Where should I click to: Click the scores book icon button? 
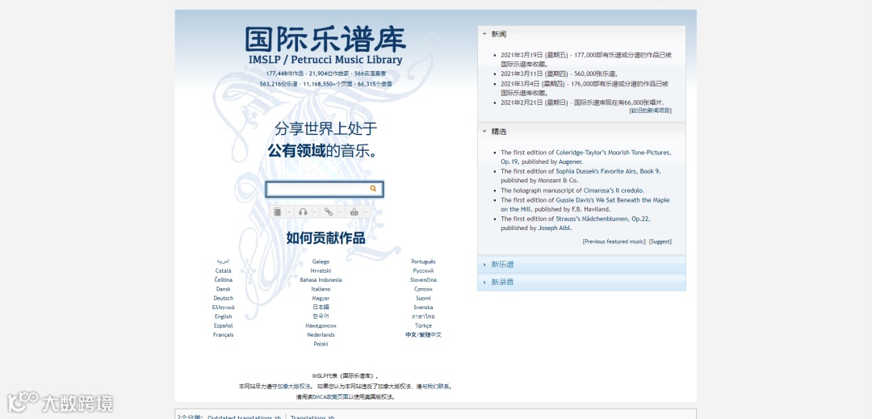[x=278, y=212]
